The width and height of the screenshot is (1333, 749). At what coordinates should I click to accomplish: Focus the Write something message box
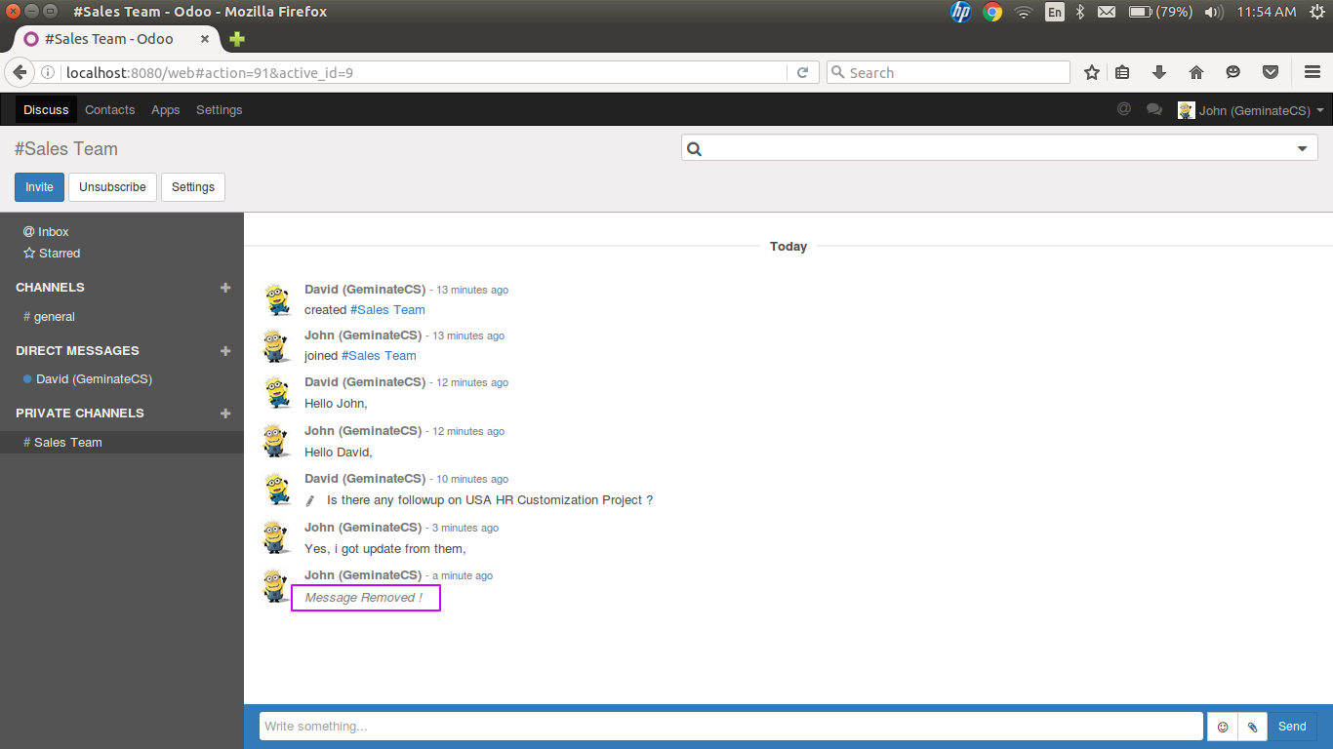point(731,727)
